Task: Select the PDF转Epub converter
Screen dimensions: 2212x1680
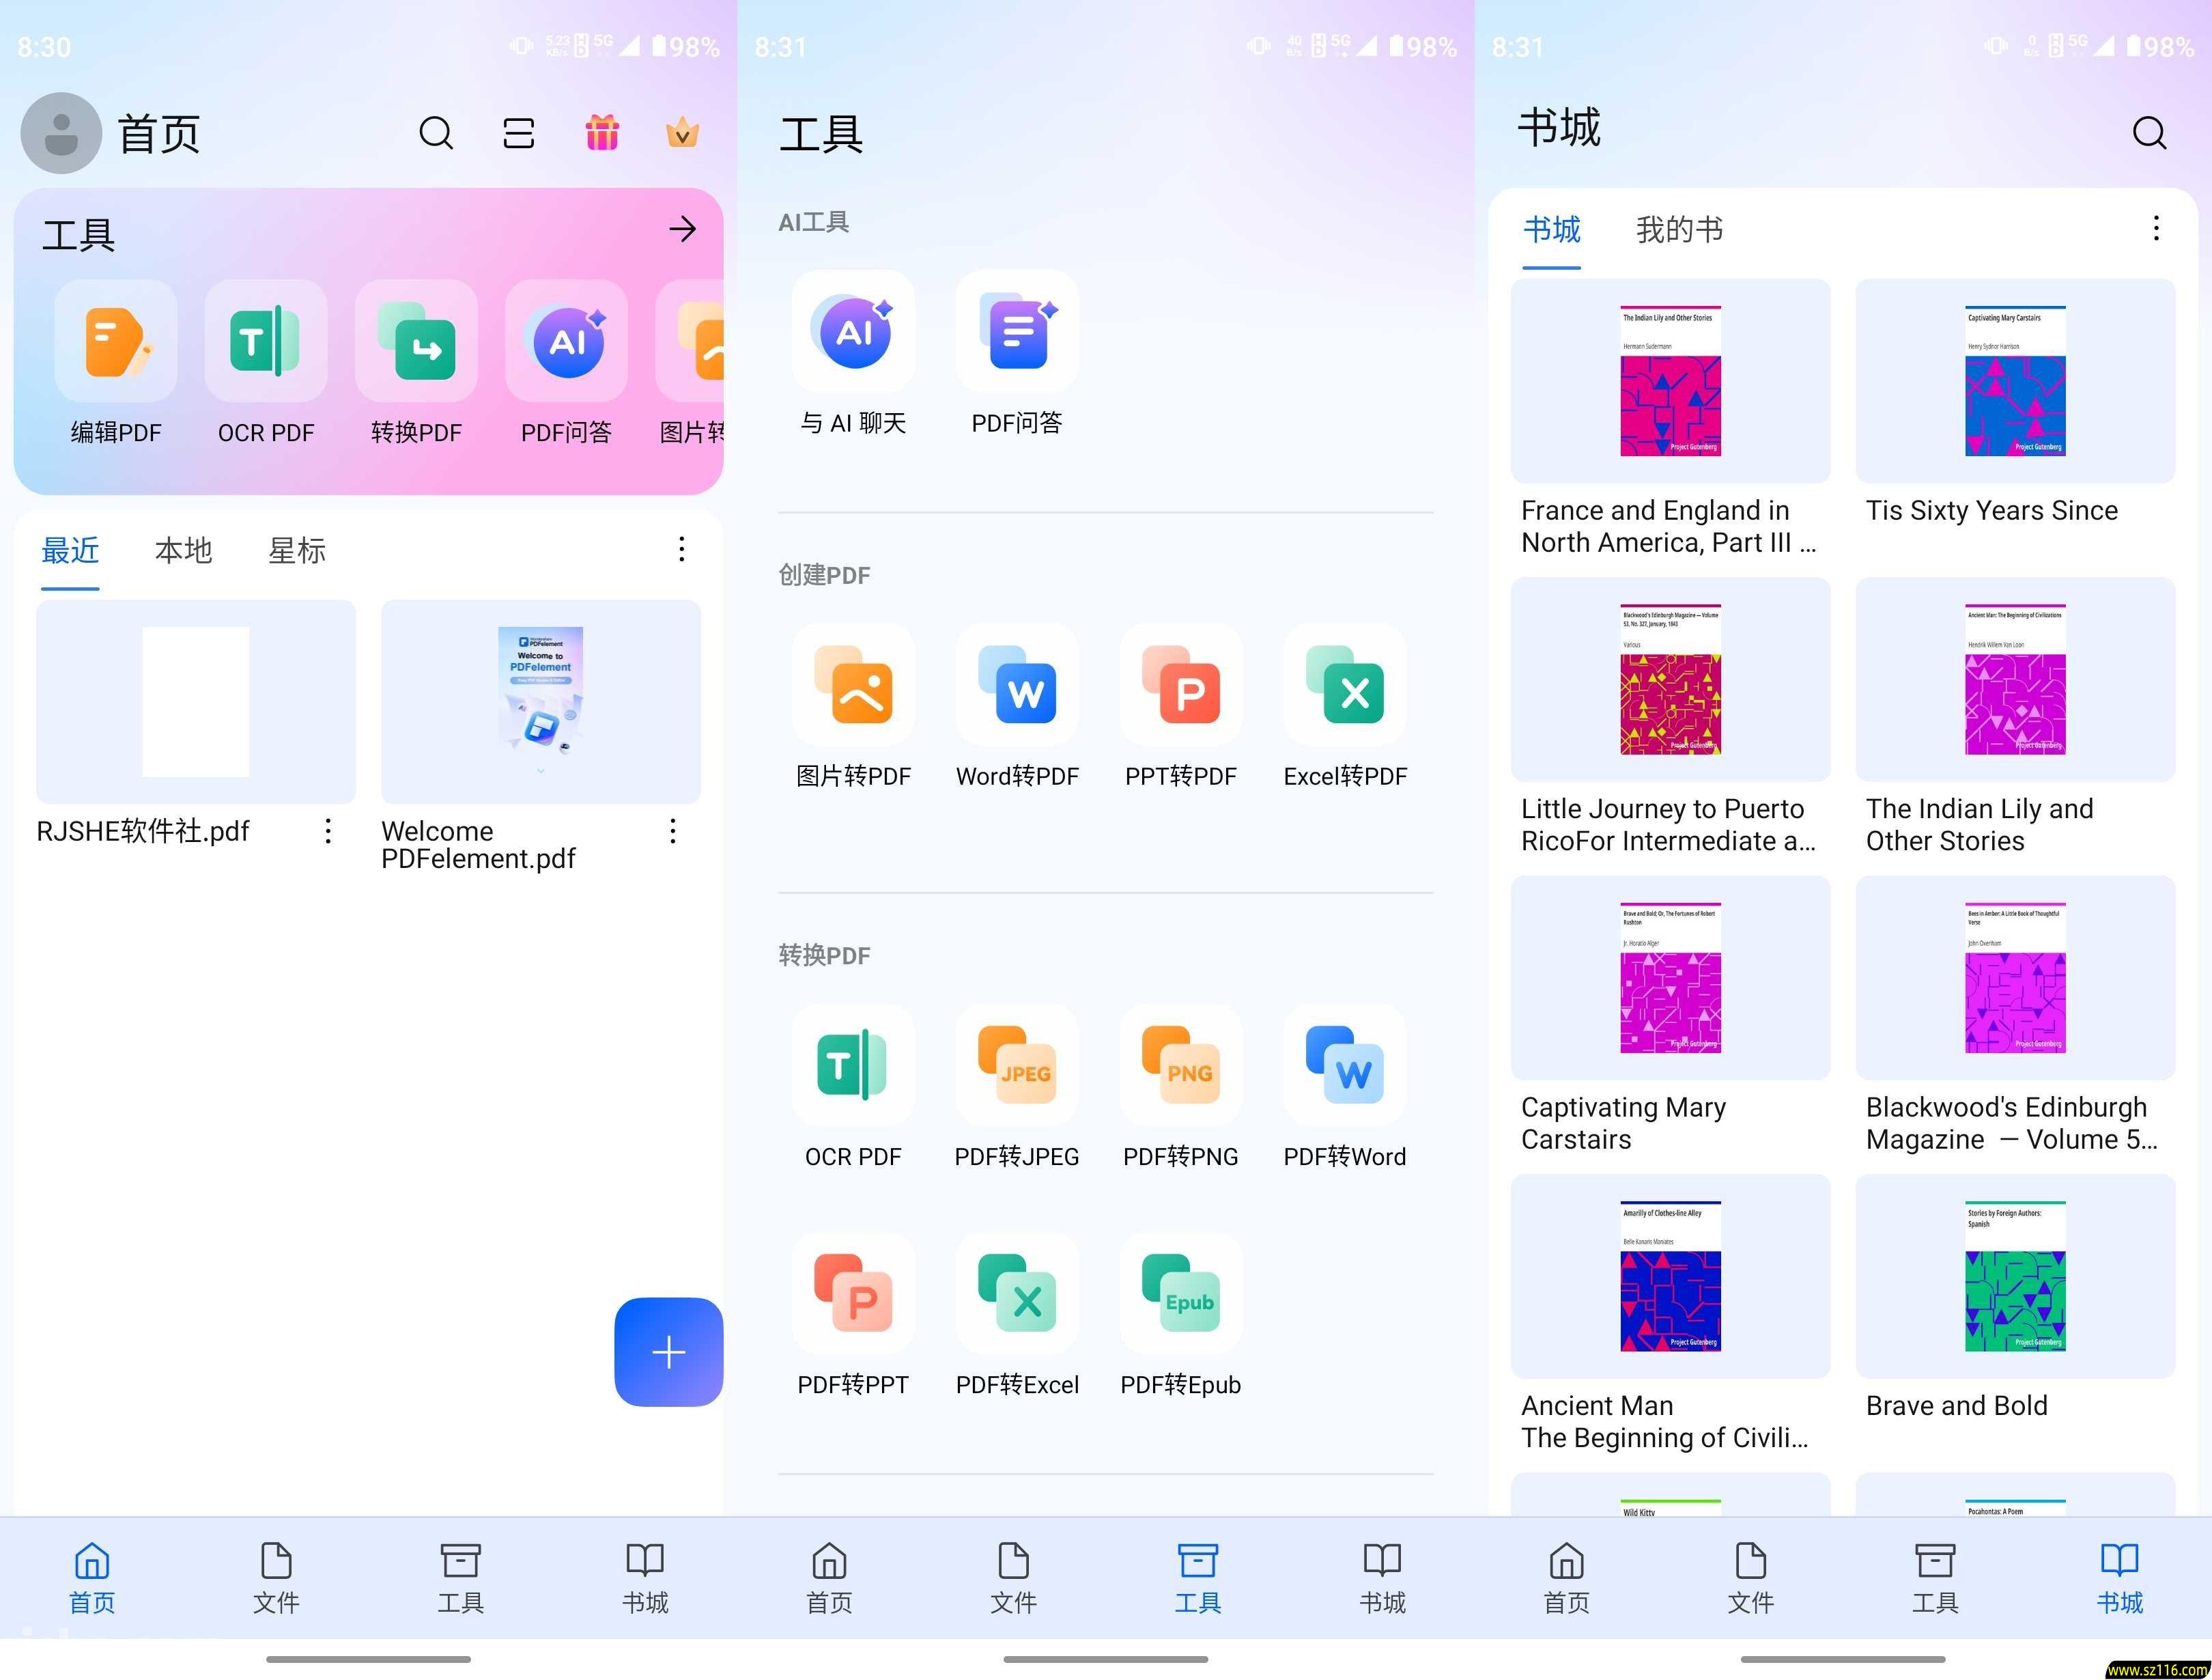Action: (1180, 1296)
